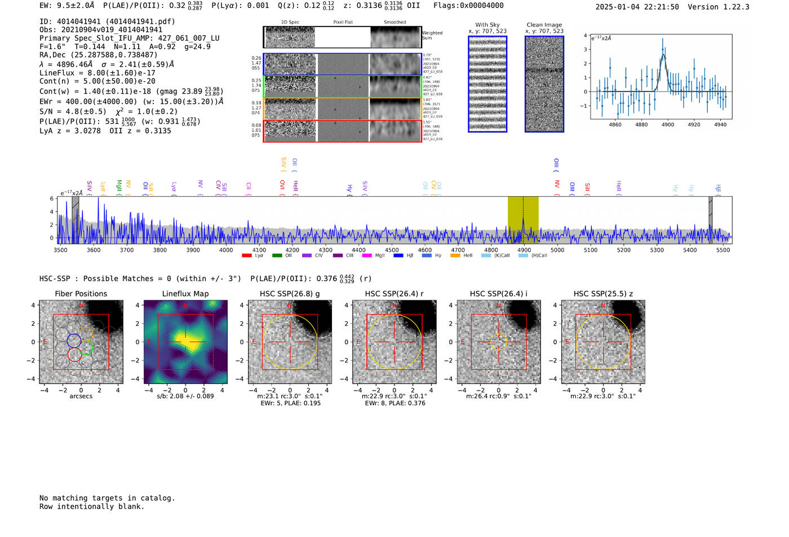
Task: Click the 'EW: 9.5±2.0Å' header value
Action: 67,6
